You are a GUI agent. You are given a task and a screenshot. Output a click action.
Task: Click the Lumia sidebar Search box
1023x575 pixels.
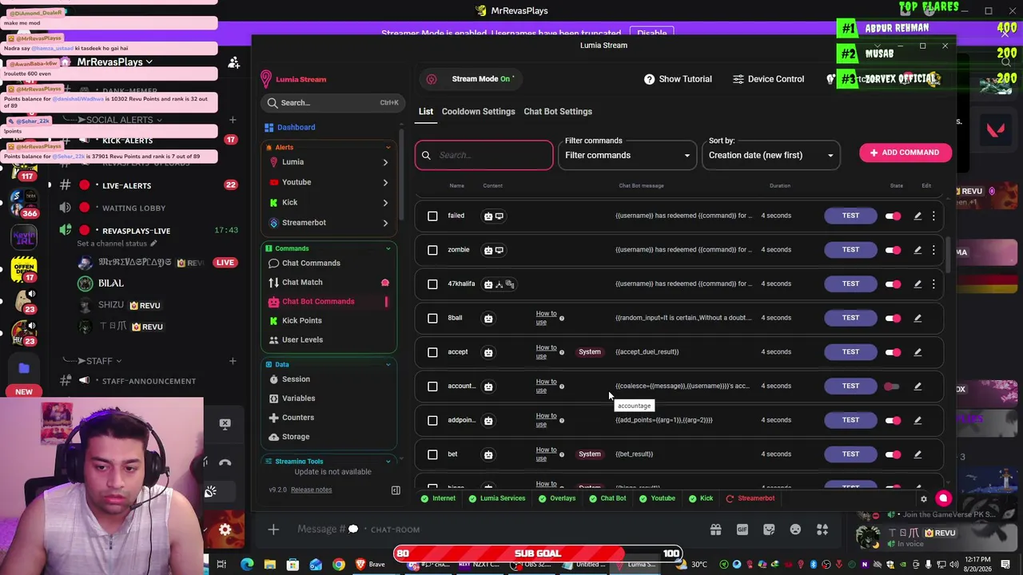[331, 103]
